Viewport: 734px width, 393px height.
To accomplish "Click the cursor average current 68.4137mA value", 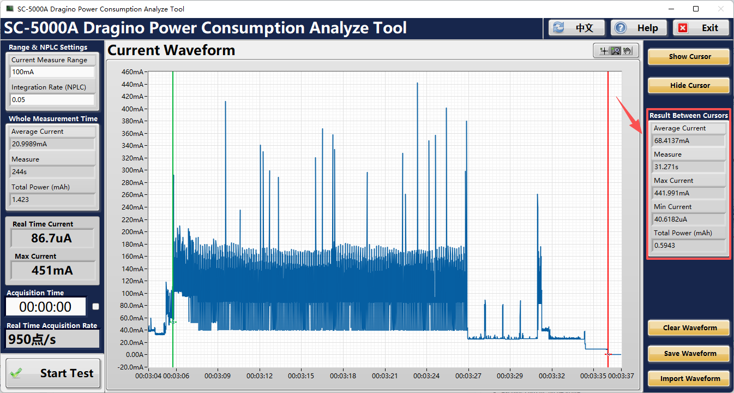I will point(689,141).
